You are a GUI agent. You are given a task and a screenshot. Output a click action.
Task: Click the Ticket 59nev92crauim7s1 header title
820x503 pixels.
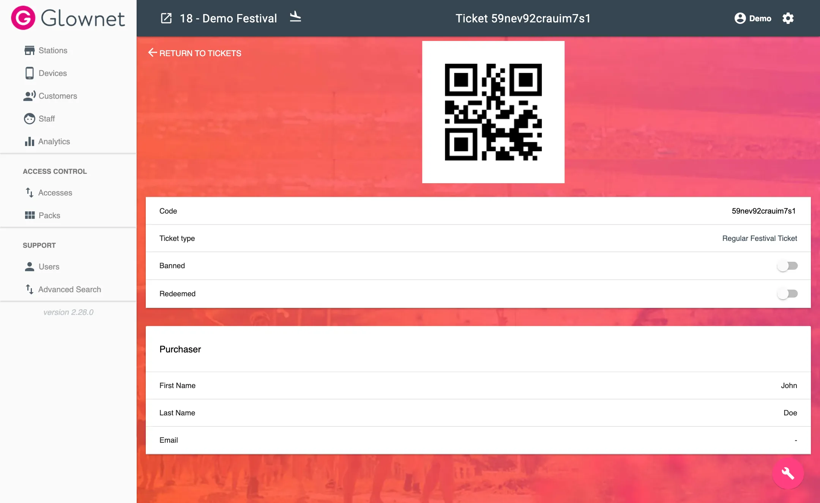[523, 18]
